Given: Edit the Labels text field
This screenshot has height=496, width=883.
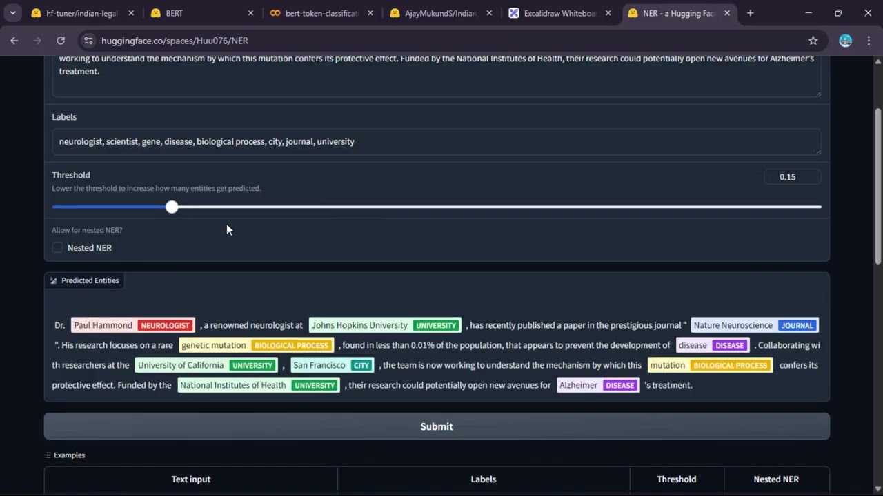Looking at the screenshot, I should 437,141.
